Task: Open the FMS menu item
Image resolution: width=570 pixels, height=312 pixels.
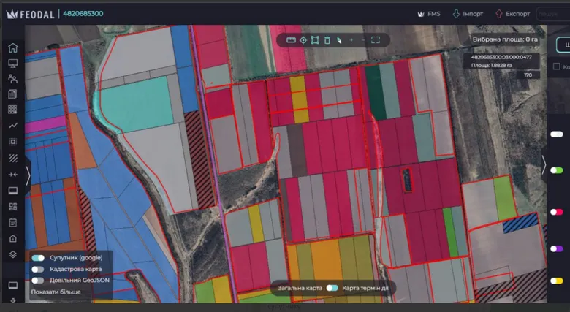Action: 429,14
